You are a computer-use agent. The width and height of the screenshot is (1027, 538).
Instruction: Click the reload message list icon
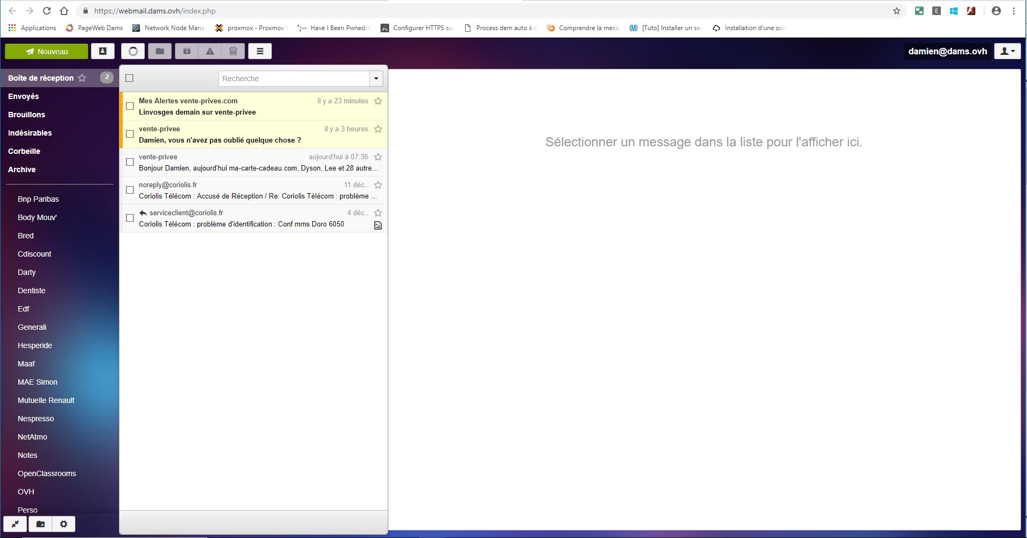pyautogui.click(x=133, y=51)
